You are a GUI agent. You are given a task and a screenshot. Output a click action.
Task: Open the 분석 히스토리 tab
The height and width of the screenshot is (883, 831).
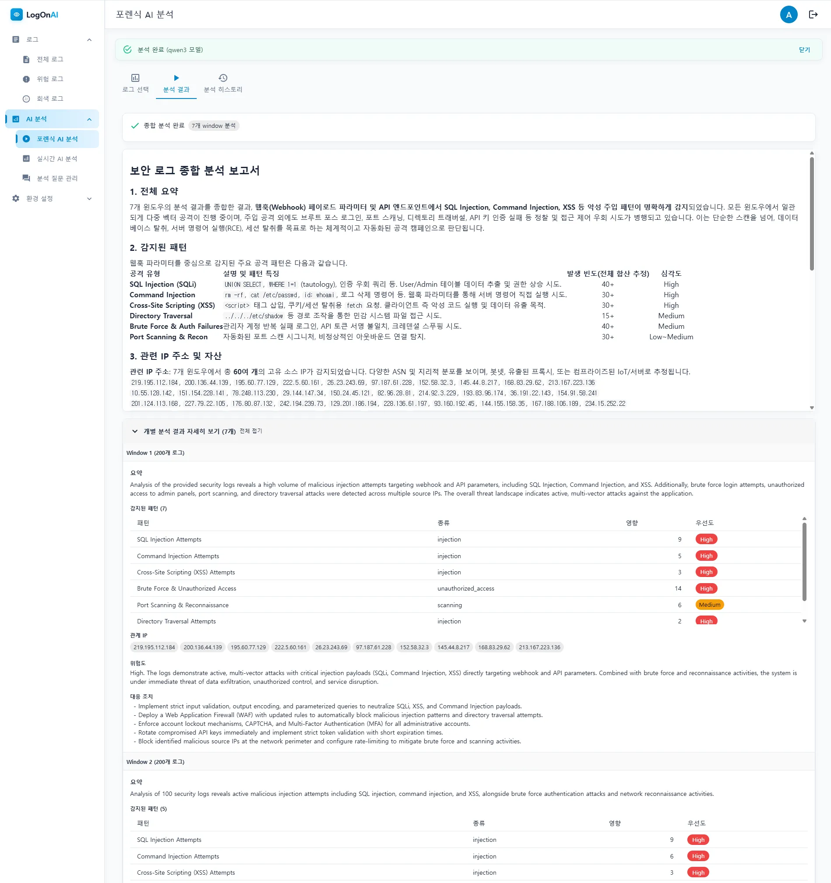(223, 84)
